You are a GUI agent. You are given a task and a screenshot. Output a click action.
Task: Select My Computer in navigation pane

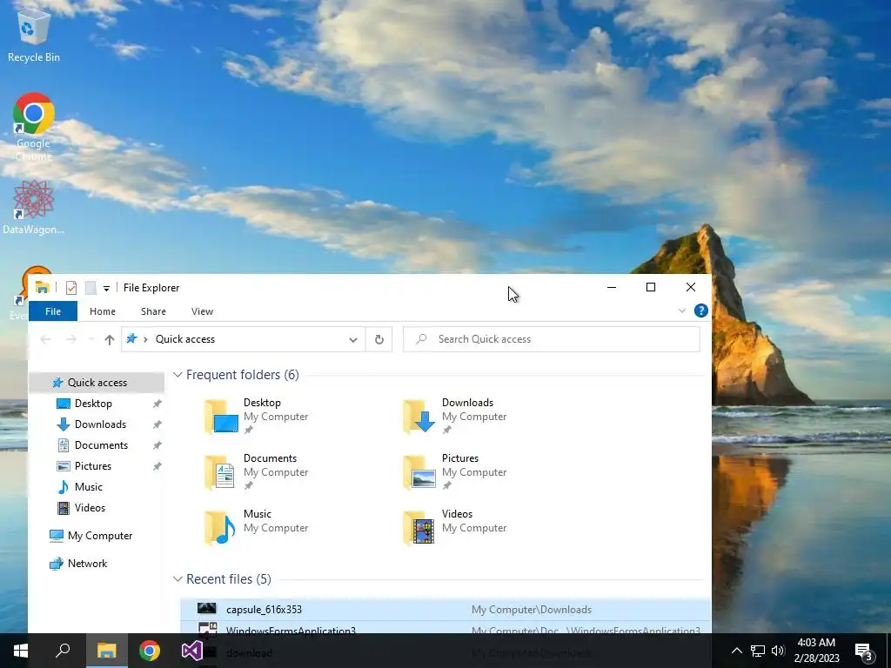point(99,536)
